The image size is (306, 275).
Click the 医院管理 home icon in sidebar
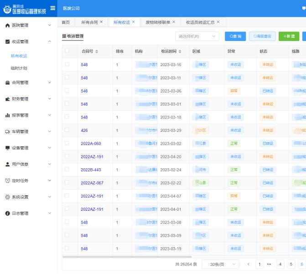pos(7,25)
